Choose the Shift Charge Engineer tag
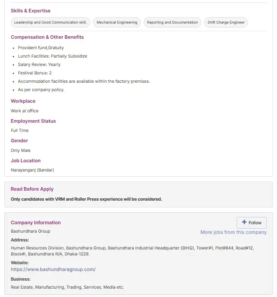The image size is (277, 297). click(226, 22)
